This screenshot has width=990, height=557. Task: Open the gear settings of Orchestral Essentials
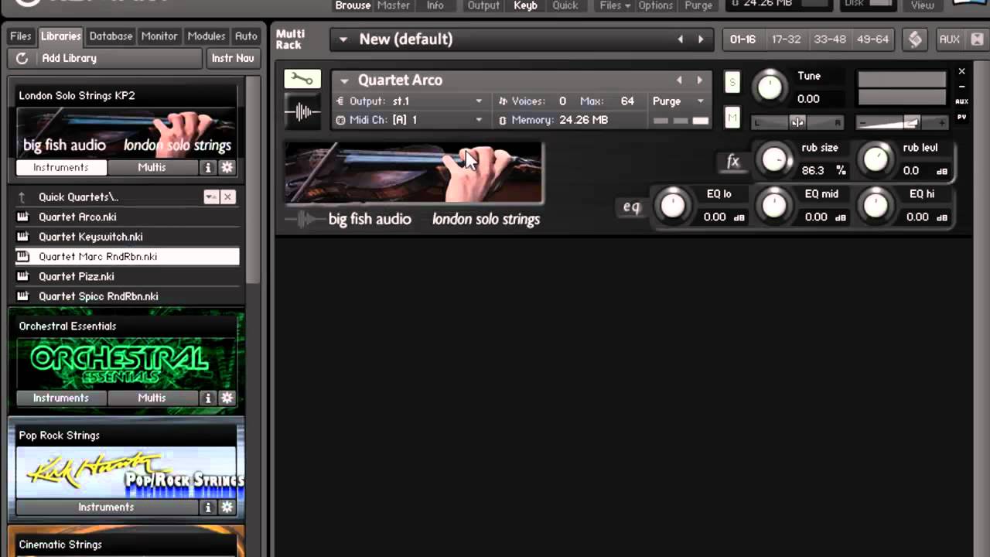pyautogui.click(x=227, y=398)
